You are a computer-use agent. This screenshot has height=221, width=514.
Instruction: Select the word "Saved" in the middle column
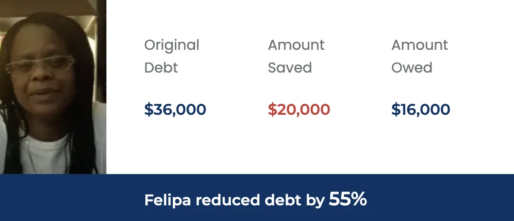(x=290, y=68)
